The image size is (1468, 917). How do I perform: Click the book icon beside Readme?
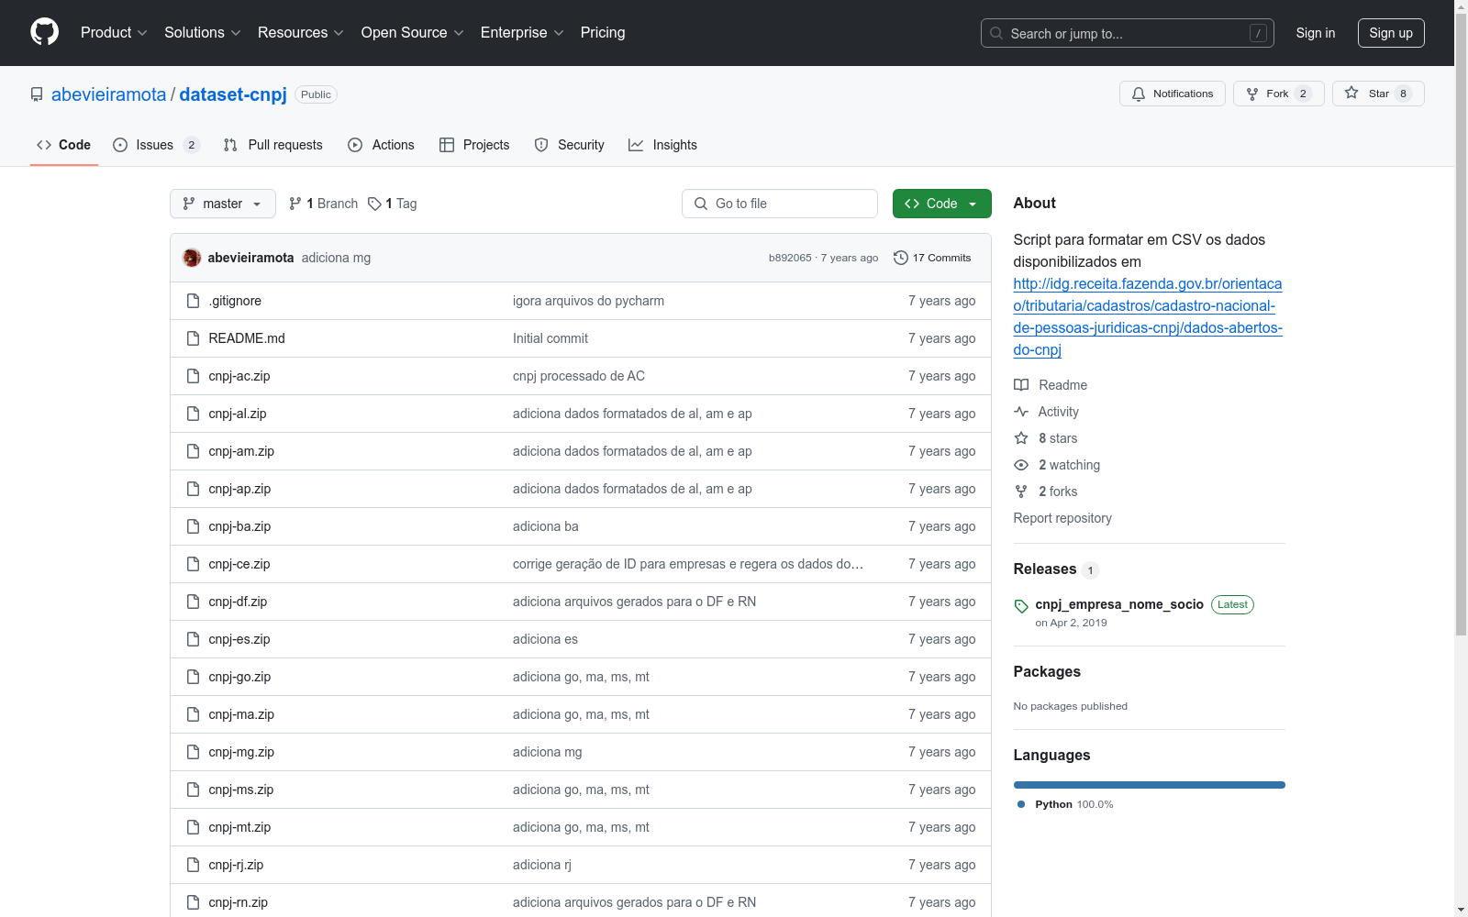coord(1021,385)
